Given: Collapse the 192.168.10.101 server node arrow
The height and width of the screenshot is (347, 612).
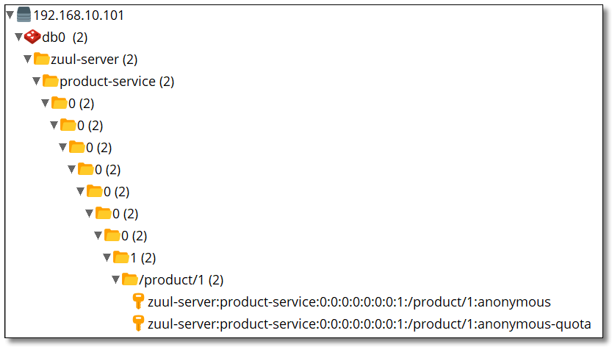Looking at the screenshot, I should click(10, 15).
